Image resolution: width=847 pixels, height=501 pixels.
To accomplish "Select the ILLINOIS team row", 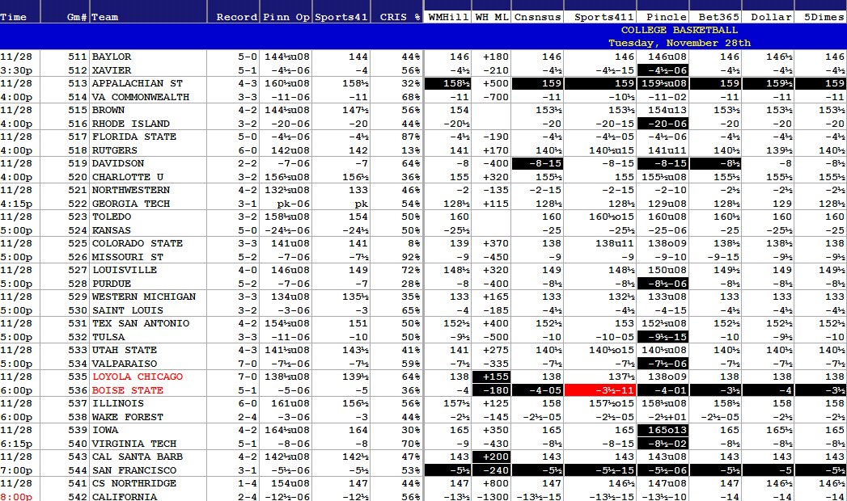I will [x=424, y=404].
